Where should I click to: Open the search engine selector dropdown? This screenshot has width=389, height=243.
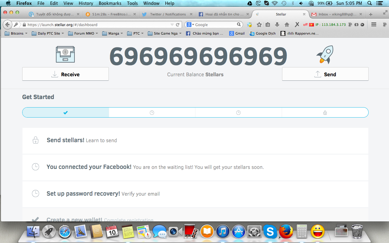[x=191, y=25]
